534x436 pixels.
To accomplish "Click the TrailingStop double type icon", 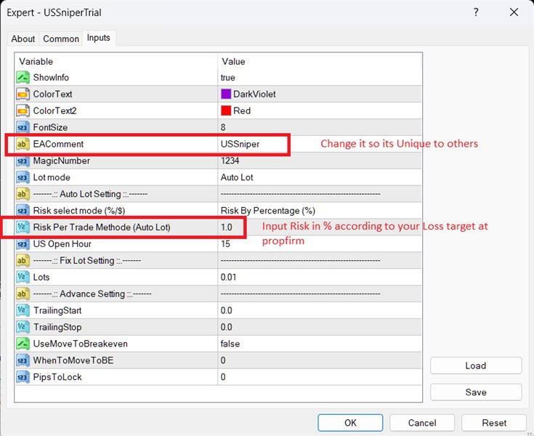I will 23,327.
